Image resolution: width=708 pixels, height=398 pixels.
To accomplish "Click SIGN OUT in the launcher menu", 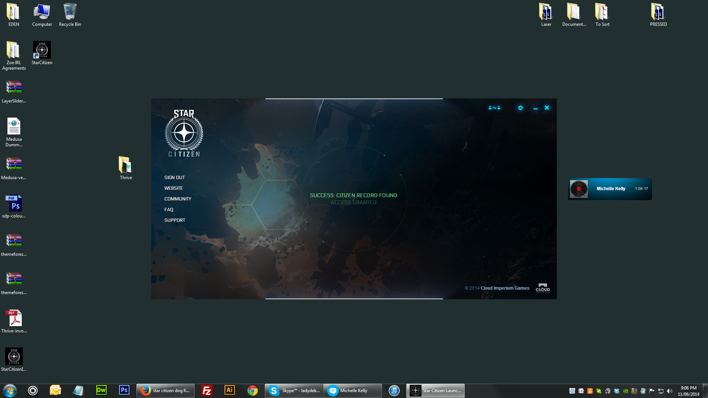I will (174, 178).
